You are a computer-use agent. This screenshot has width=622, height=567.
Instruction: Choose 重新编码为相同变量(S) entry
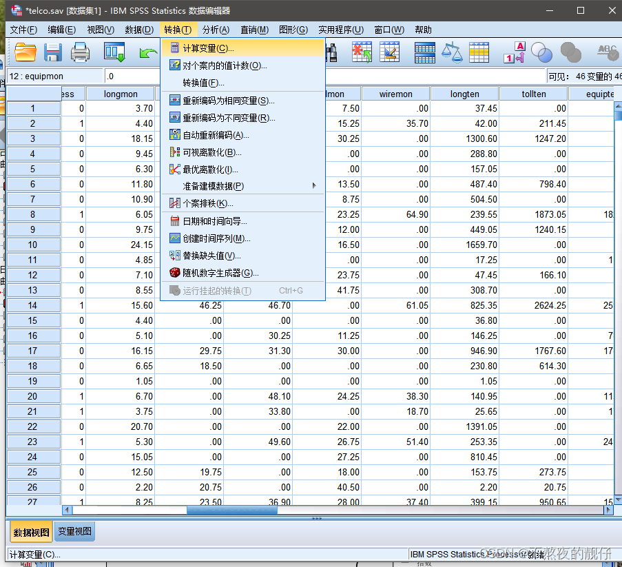(x=242, y=101)
